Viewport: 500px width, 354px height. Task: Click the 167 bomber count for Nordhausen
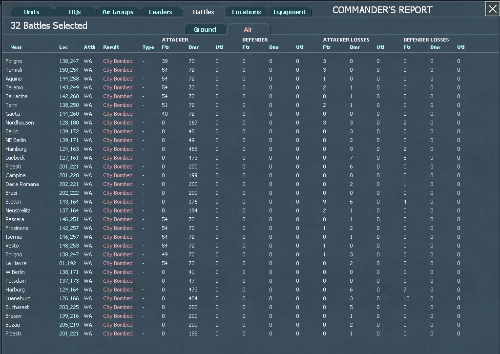click(x=193, y=123)
